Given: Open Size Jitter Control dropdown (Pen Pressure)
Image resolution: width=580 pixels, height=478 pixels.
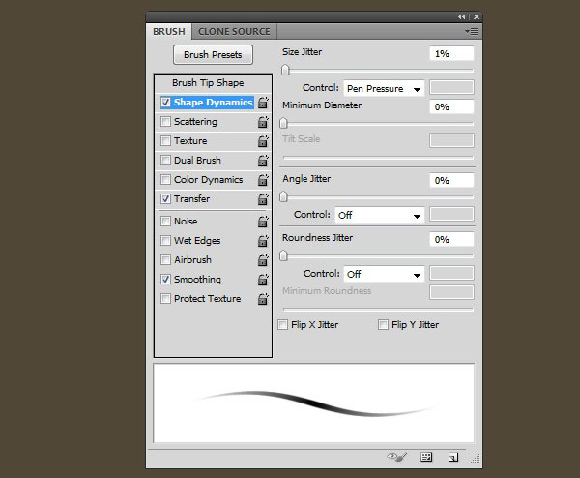Looking at the screenshot, I should [384, 88].
